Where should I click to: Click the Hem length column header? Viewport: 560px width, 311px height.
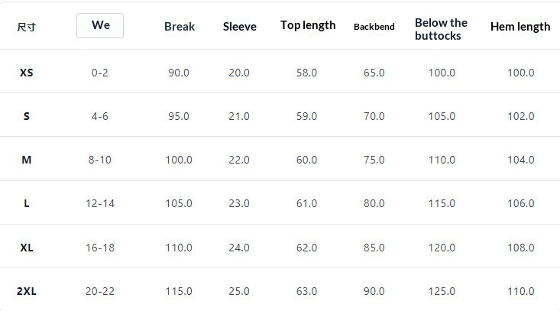click(520, 27)
